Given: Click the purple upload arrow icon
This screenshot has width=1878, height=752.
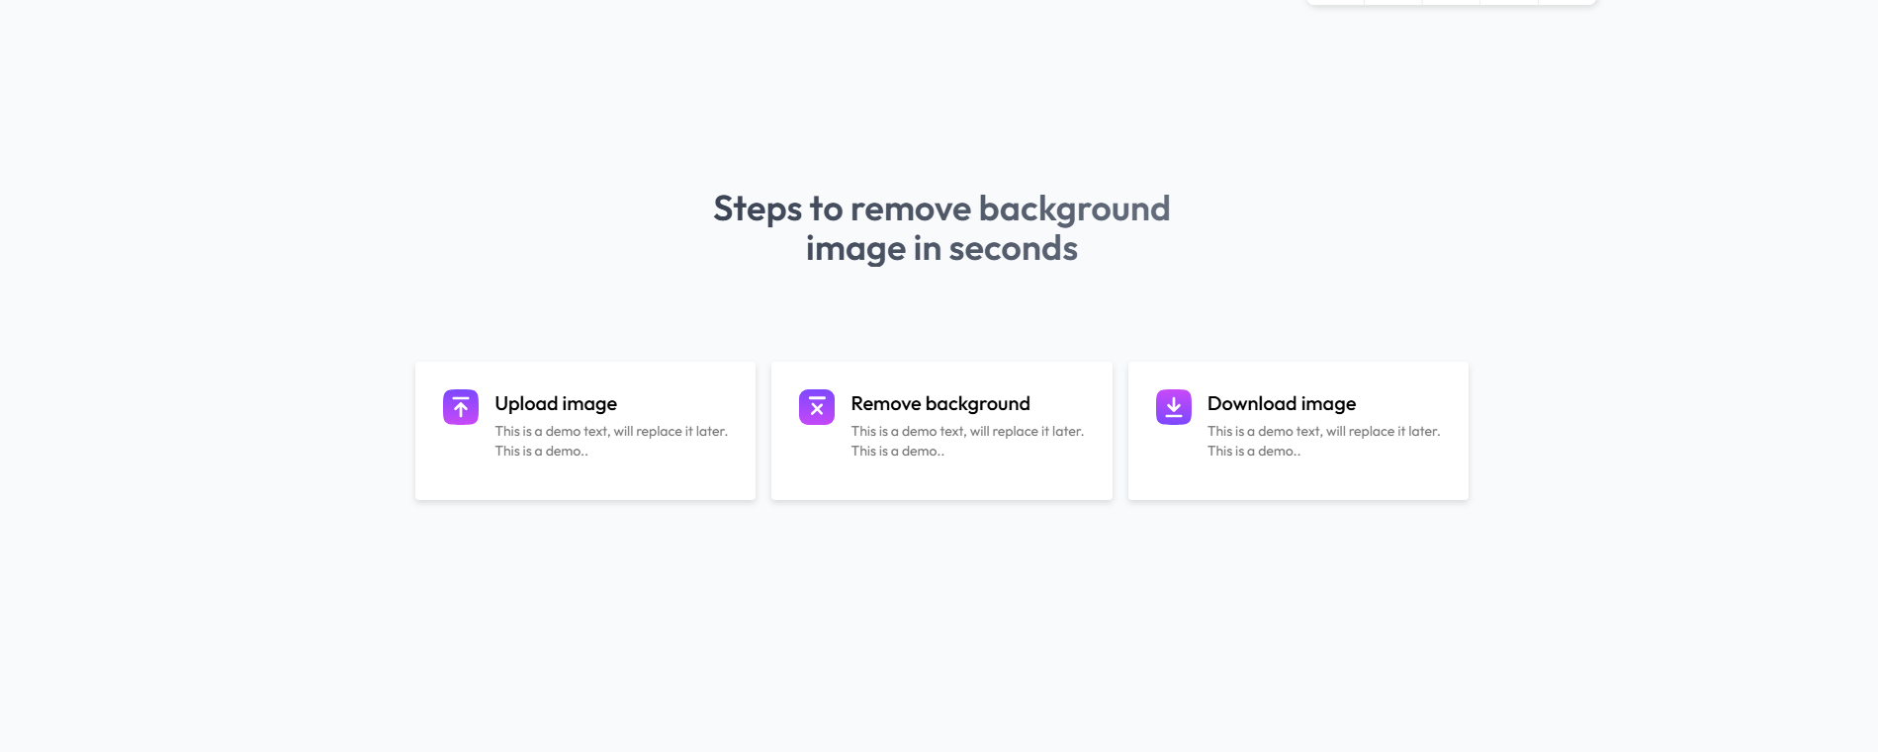Looking at the screenshot, I should [x=460, y=407].
